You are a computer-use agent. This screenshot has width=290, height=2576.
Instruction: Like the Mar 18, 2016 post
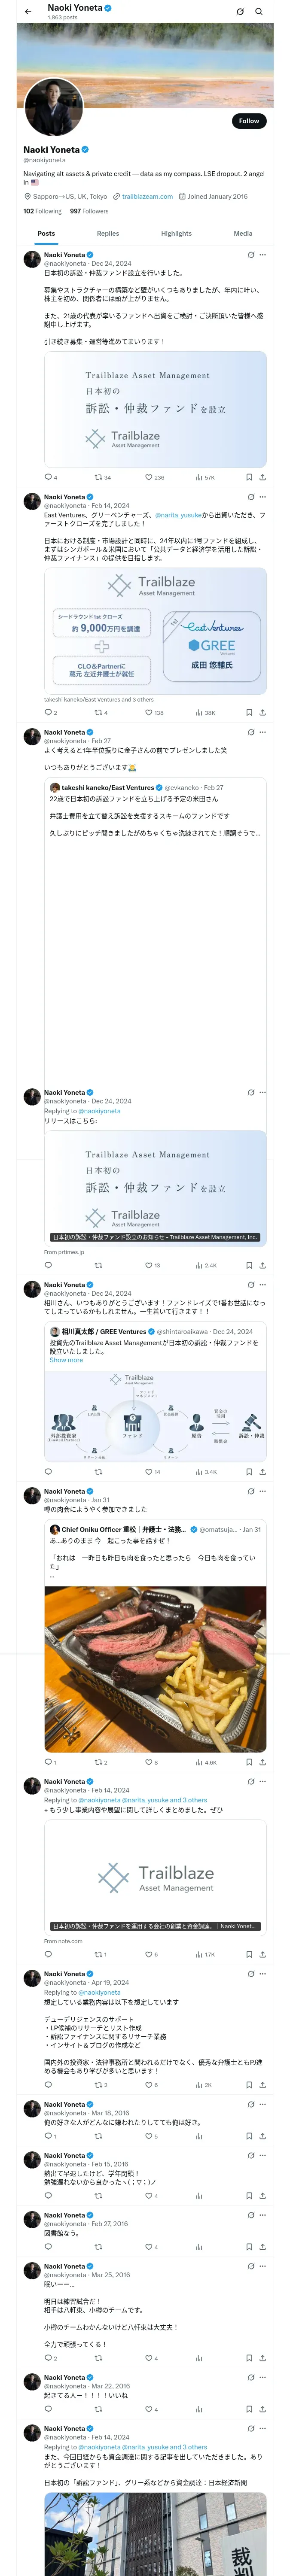151,2137
